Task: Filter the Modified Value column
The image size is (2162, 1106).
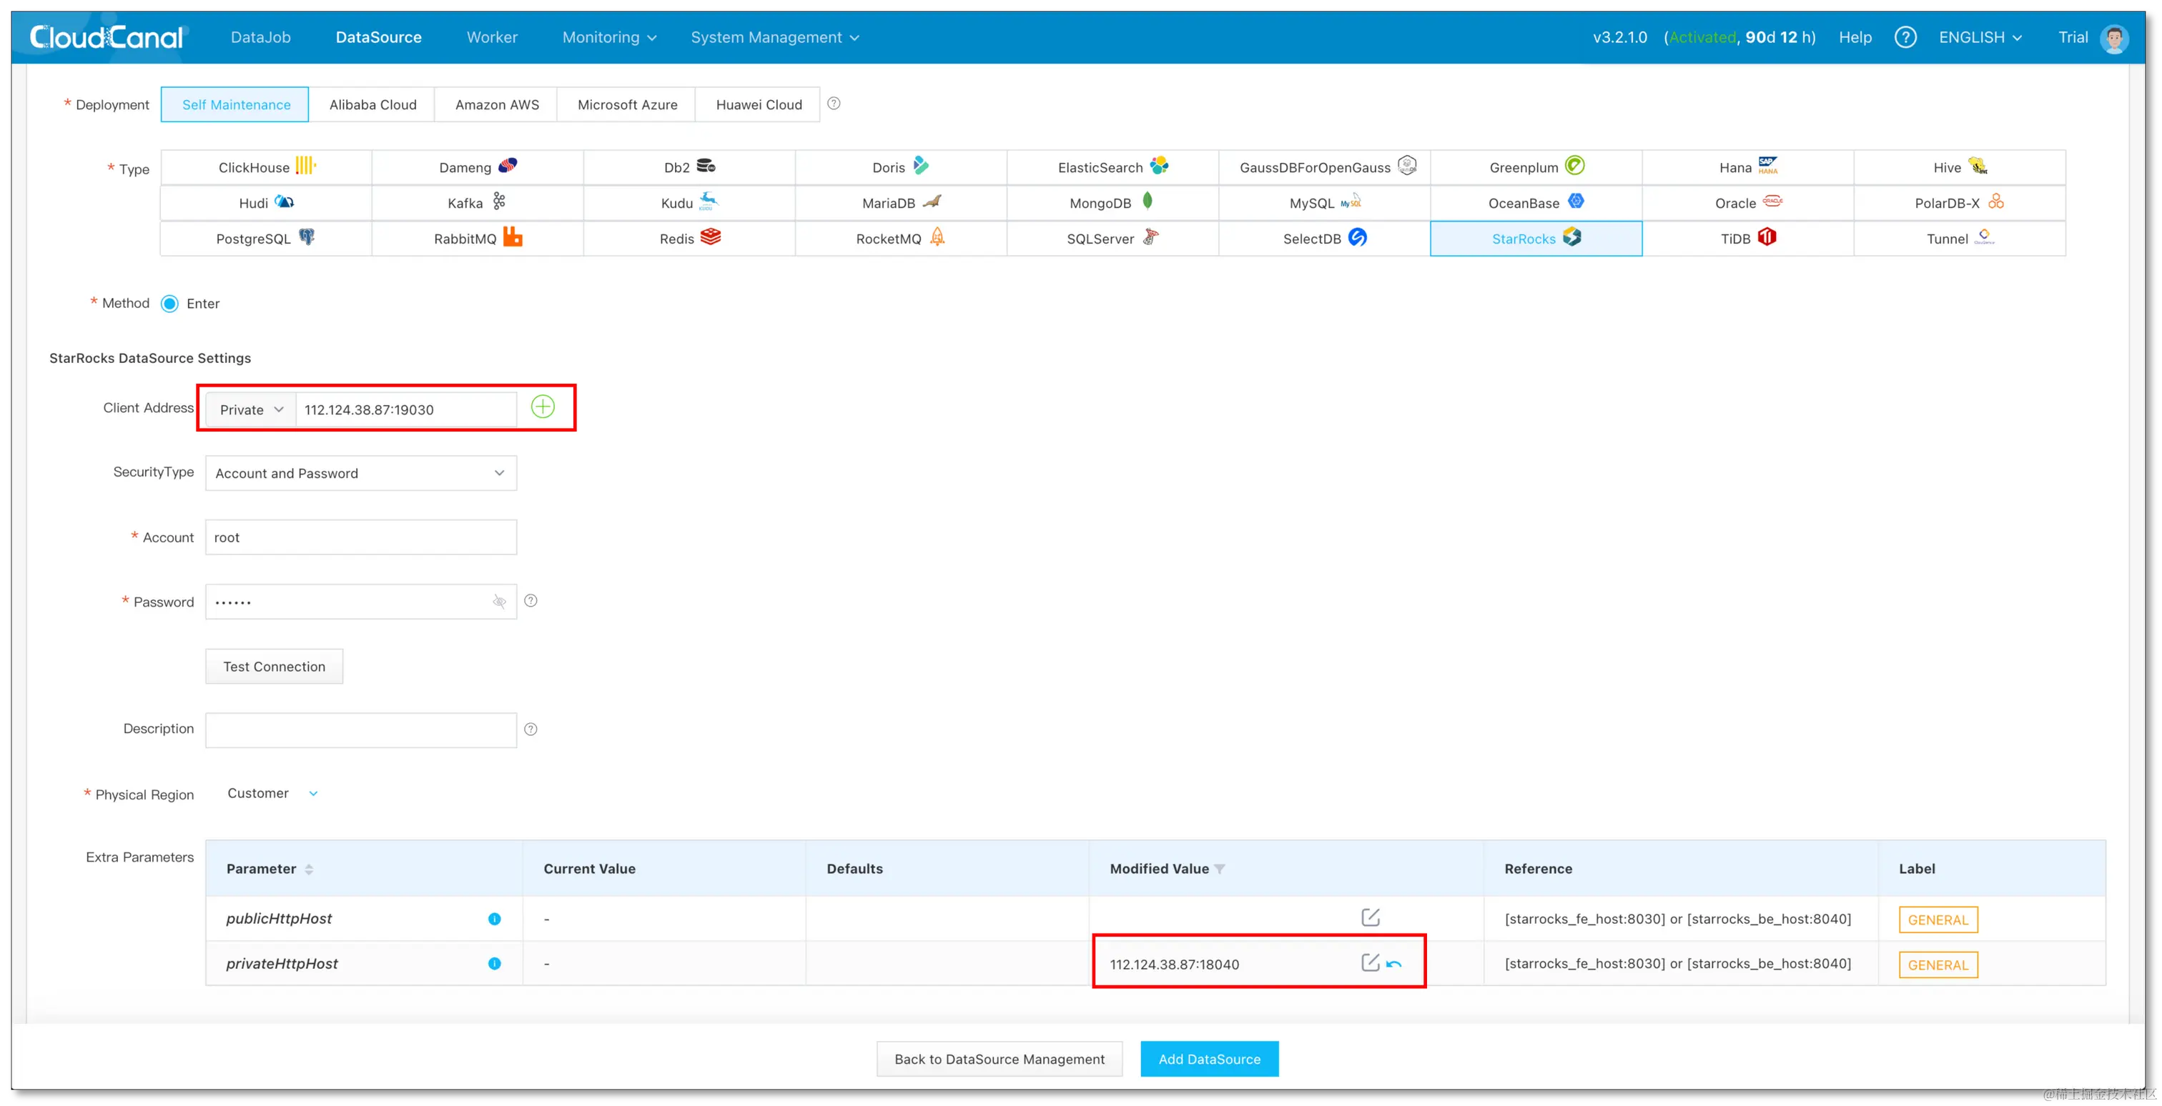Action: coord(1220,870)
